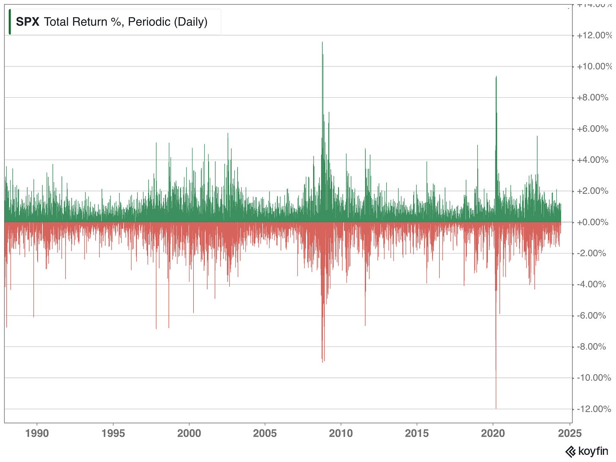The height and width of the screenshot is (462, 616).
Task: Click the +10.00% y-axis label
Action: (594, 66)
